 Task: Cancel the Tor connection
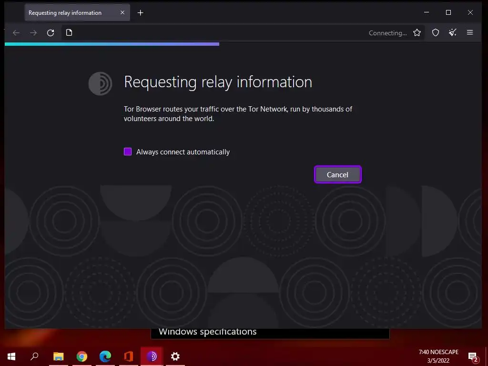coord(338,174)
